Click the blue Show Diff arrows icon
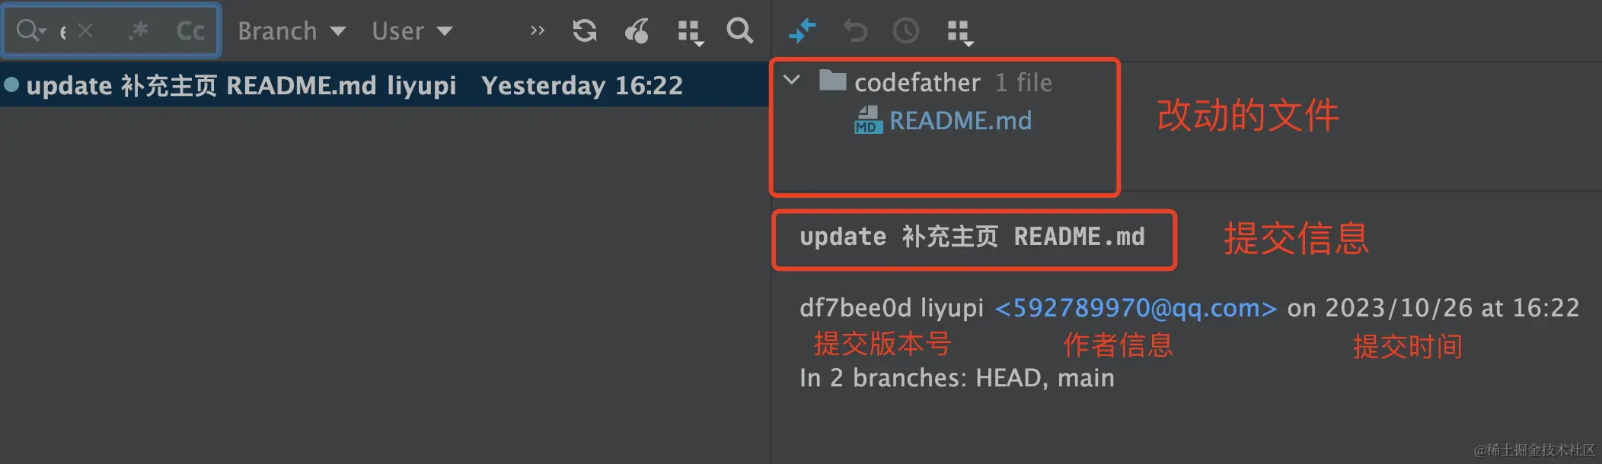Screen dimensions: 1602x464 click(x=803, y=31)
